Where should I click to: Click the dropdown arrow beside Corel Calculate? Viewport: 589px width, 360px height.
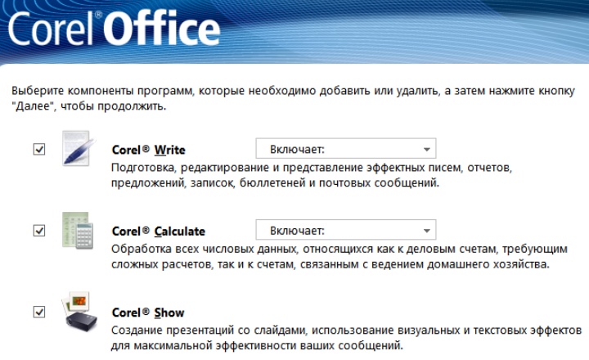[426, 231]
